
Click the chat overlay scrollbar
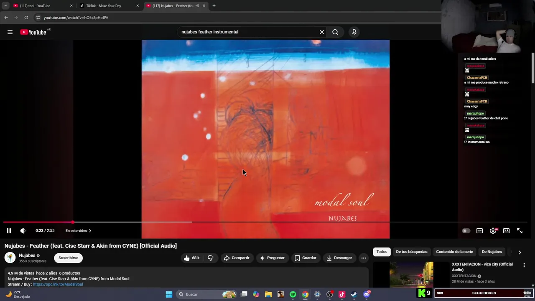[x=533, y=68]
